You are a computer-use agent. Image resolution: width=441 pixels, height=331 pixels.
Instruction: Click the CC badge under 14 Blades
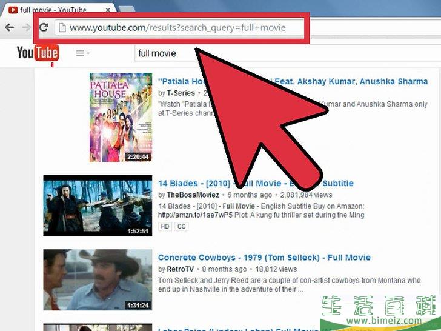tap(181, 227)
